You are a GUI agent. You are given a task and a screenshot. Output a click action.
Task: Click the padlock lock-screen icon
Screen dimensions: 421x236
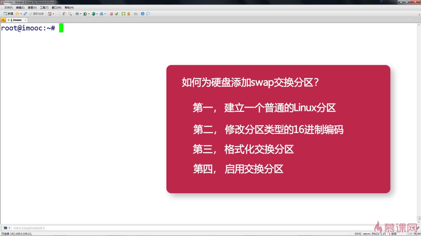[129, 14]
